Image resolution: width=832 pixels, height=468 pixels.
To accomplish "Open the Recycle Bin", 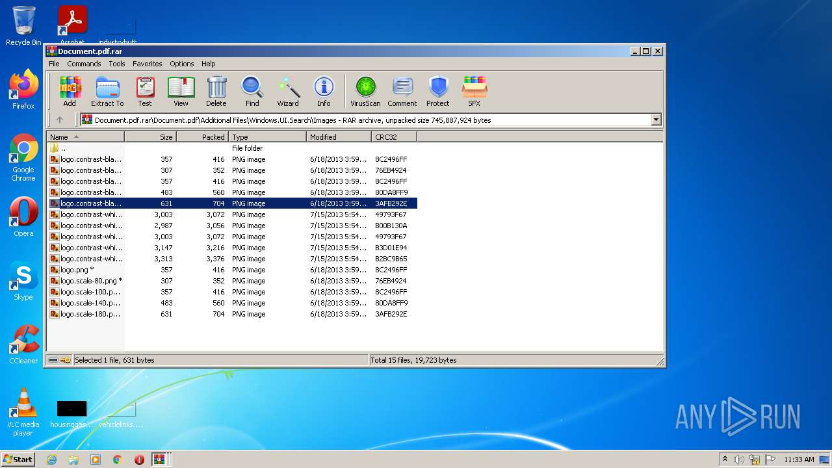I will click(x=23, y=26).
